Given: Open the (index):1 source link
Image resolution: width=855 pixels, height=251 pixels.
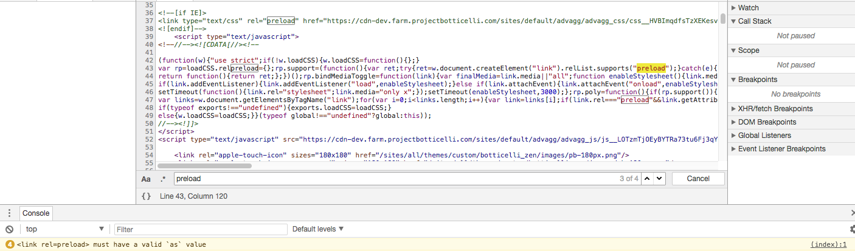Looking at the screenshot, I should tap(829, 244).
